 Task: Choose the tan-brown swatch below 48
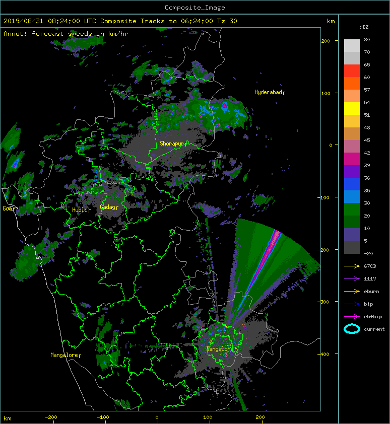coord(352,134)
